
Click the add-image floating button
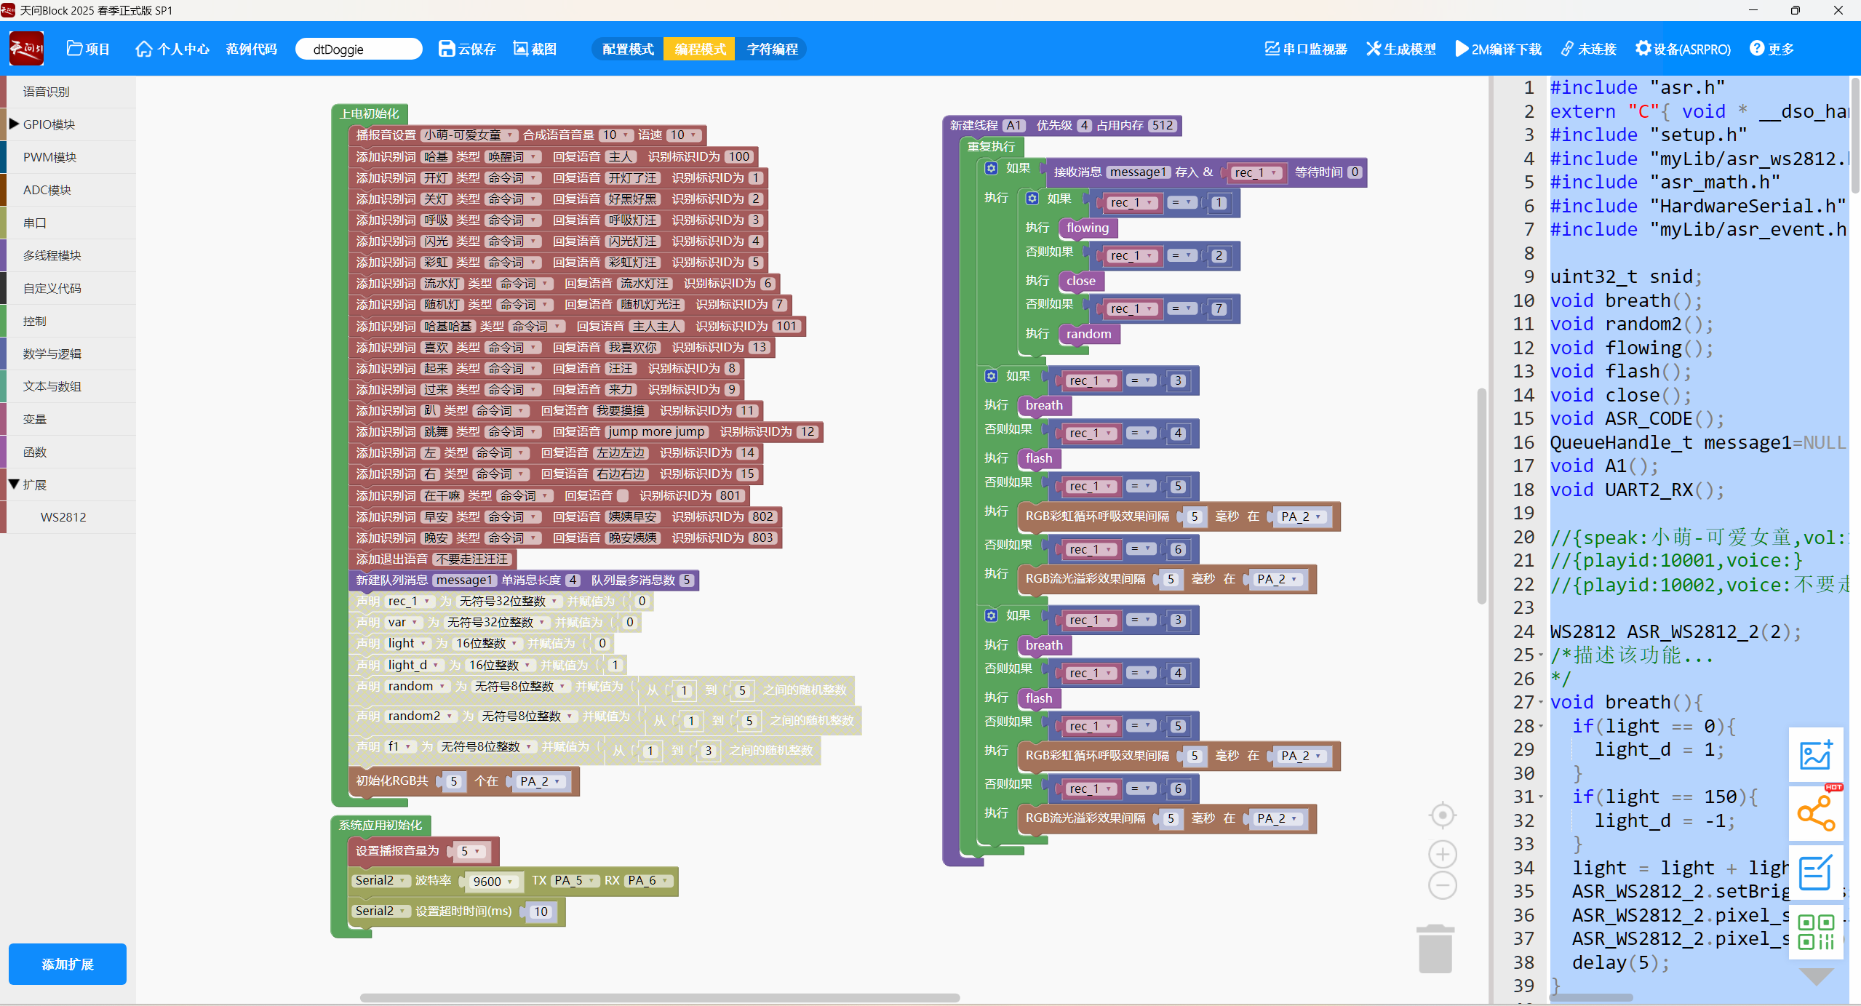coord(1816,754)
